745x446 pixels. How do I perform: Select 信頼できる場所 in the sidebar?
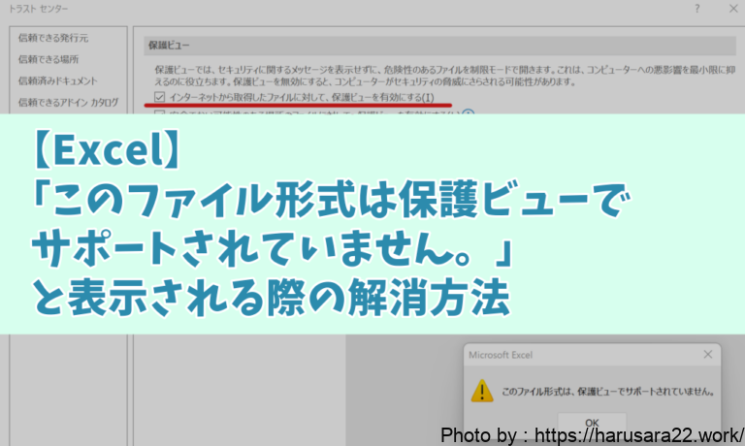point(49,59)
